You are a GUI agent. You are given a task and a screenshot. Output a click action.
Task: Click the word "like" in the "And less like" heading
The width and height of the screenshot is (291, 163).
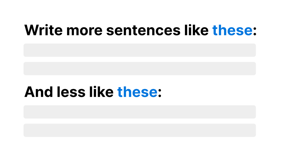tap(101, 92)
